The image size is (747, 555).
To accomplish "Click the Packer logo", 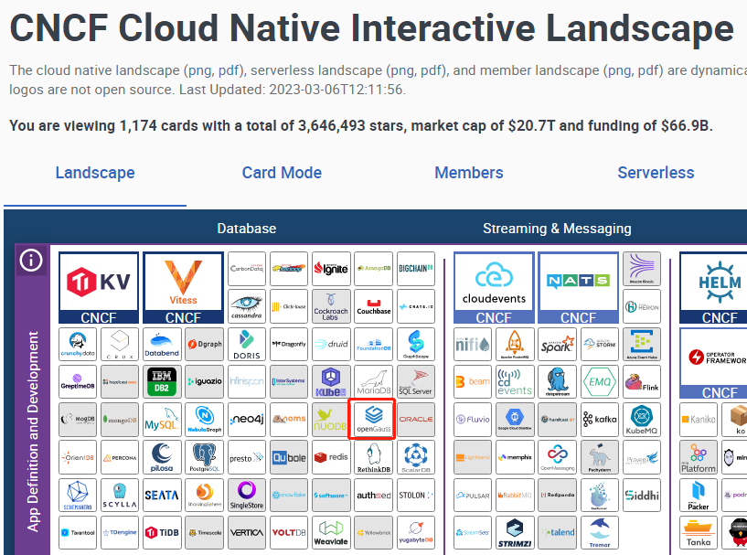I will point(698,495).
